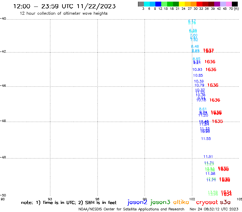Click the '70' label on the color scale
This screenshot has width=242, height=212.
231,9
